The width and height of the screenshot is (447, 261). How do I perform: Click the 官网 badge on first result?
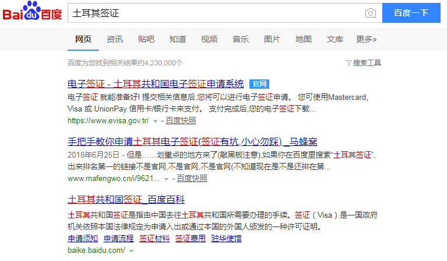click(259, 84)
